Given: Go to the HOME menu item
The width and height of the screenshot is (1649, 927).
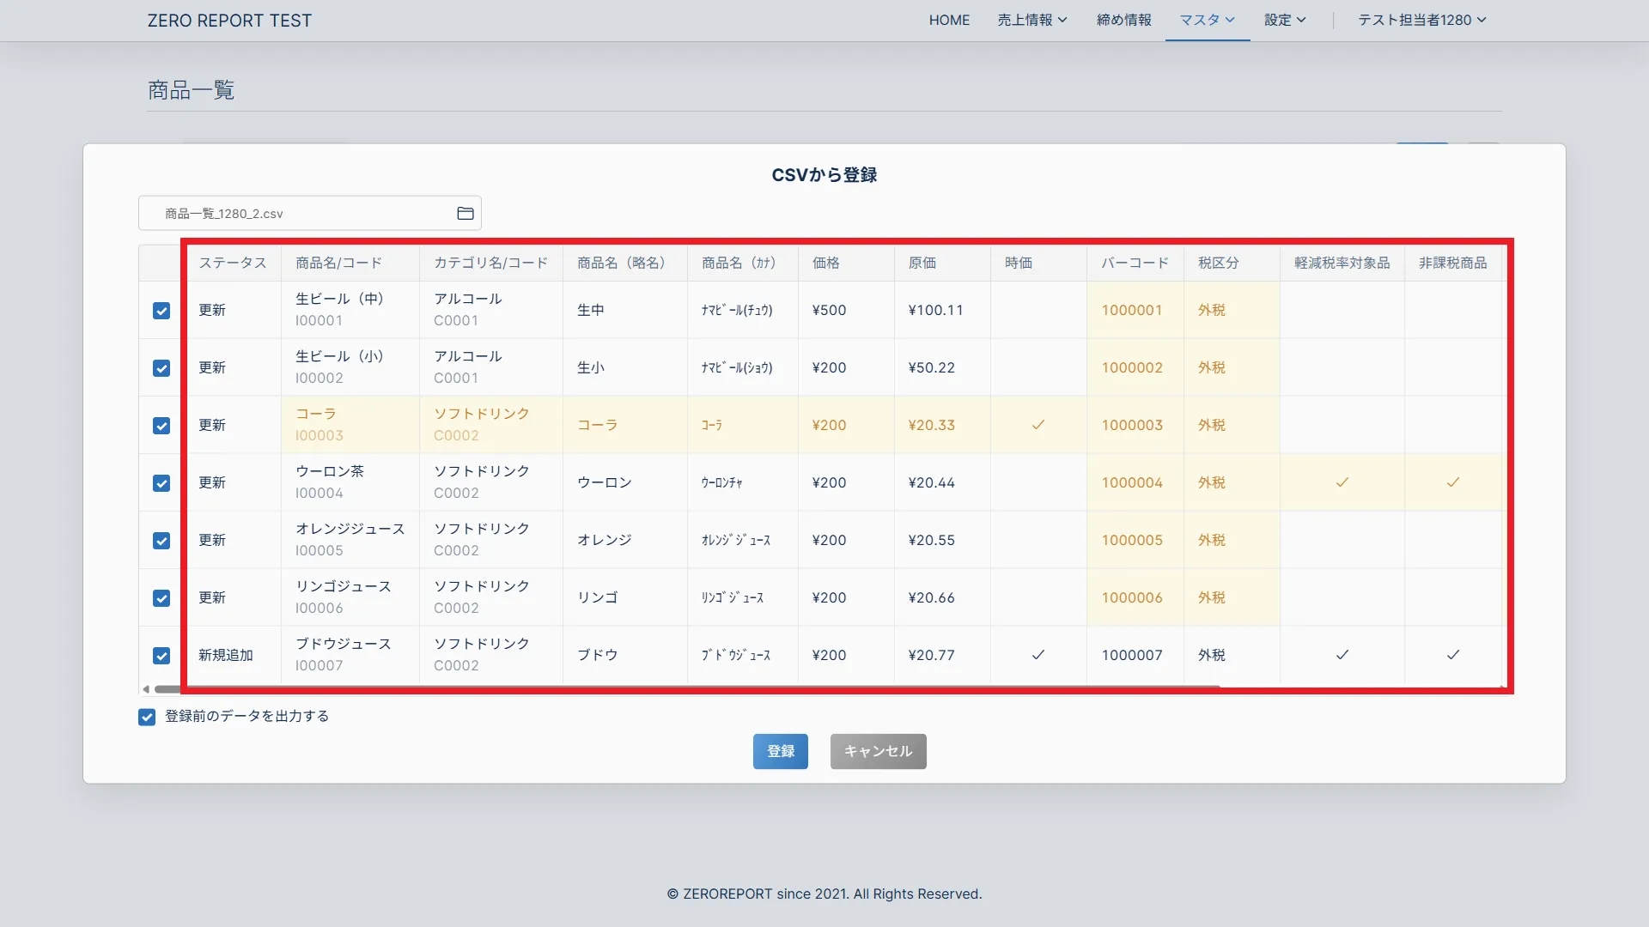Looking at the screenshot, I should pos(949,20).
